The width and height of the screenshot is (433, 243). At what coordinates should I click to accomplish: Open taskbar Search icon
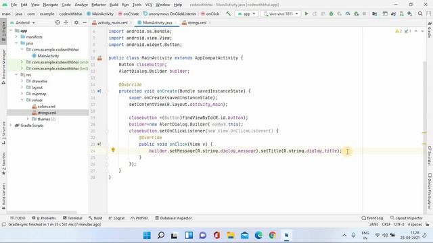tap(161, 236)
